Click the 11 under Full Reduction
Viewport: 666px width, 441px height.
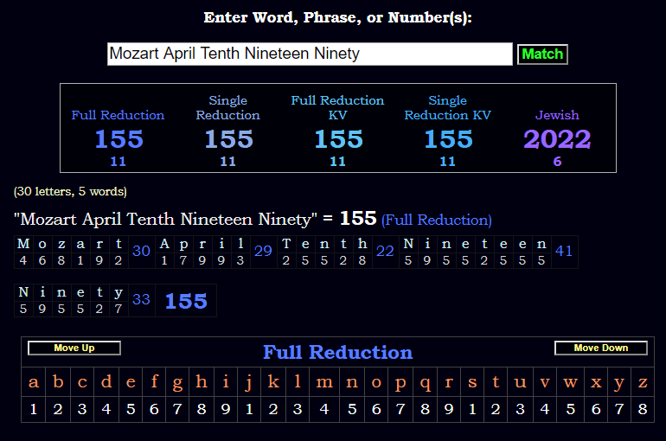(118, 162)
